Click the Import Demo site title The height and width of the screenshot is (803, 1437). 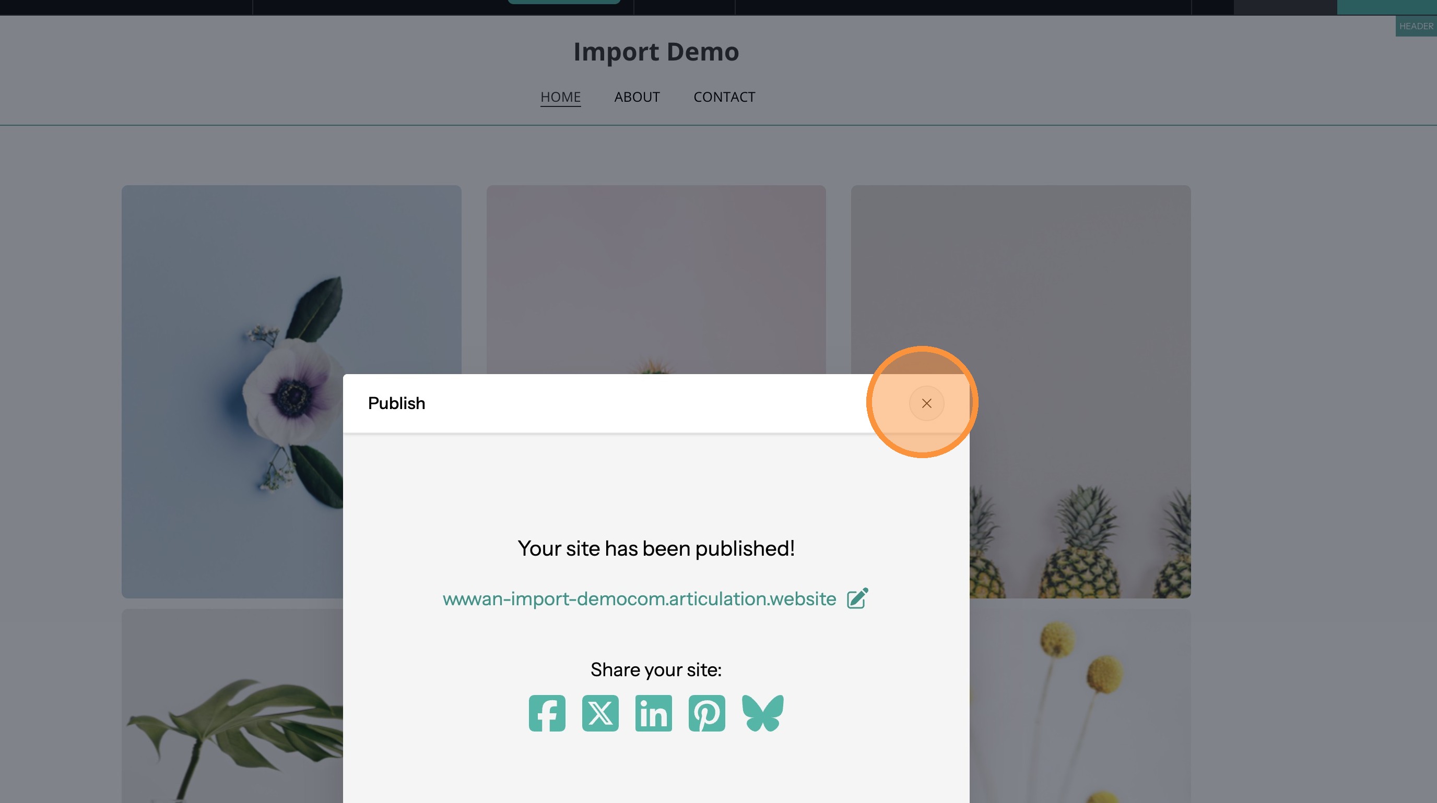[656, 52]
